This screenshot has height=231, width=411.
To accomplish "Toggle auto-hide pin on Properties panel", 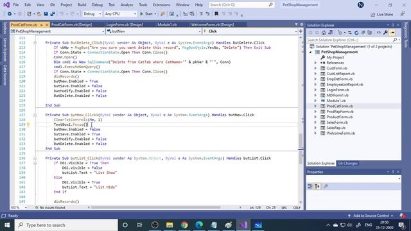I will (393, 172).
